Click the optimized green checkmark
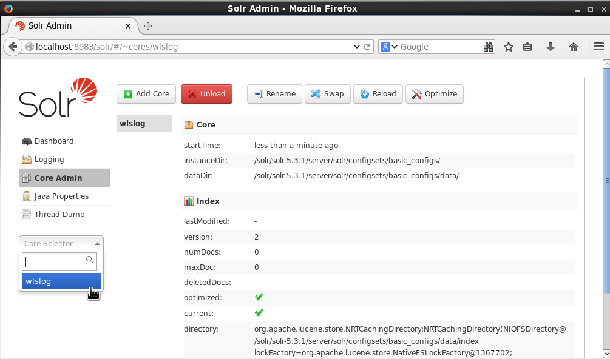610x359 pixels. [x=259, y=297]
